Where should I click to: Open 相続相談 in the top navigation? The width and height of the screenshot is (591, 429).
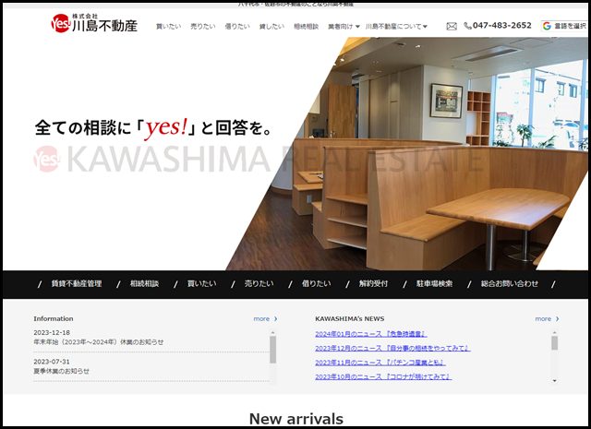tap(306, 27)
